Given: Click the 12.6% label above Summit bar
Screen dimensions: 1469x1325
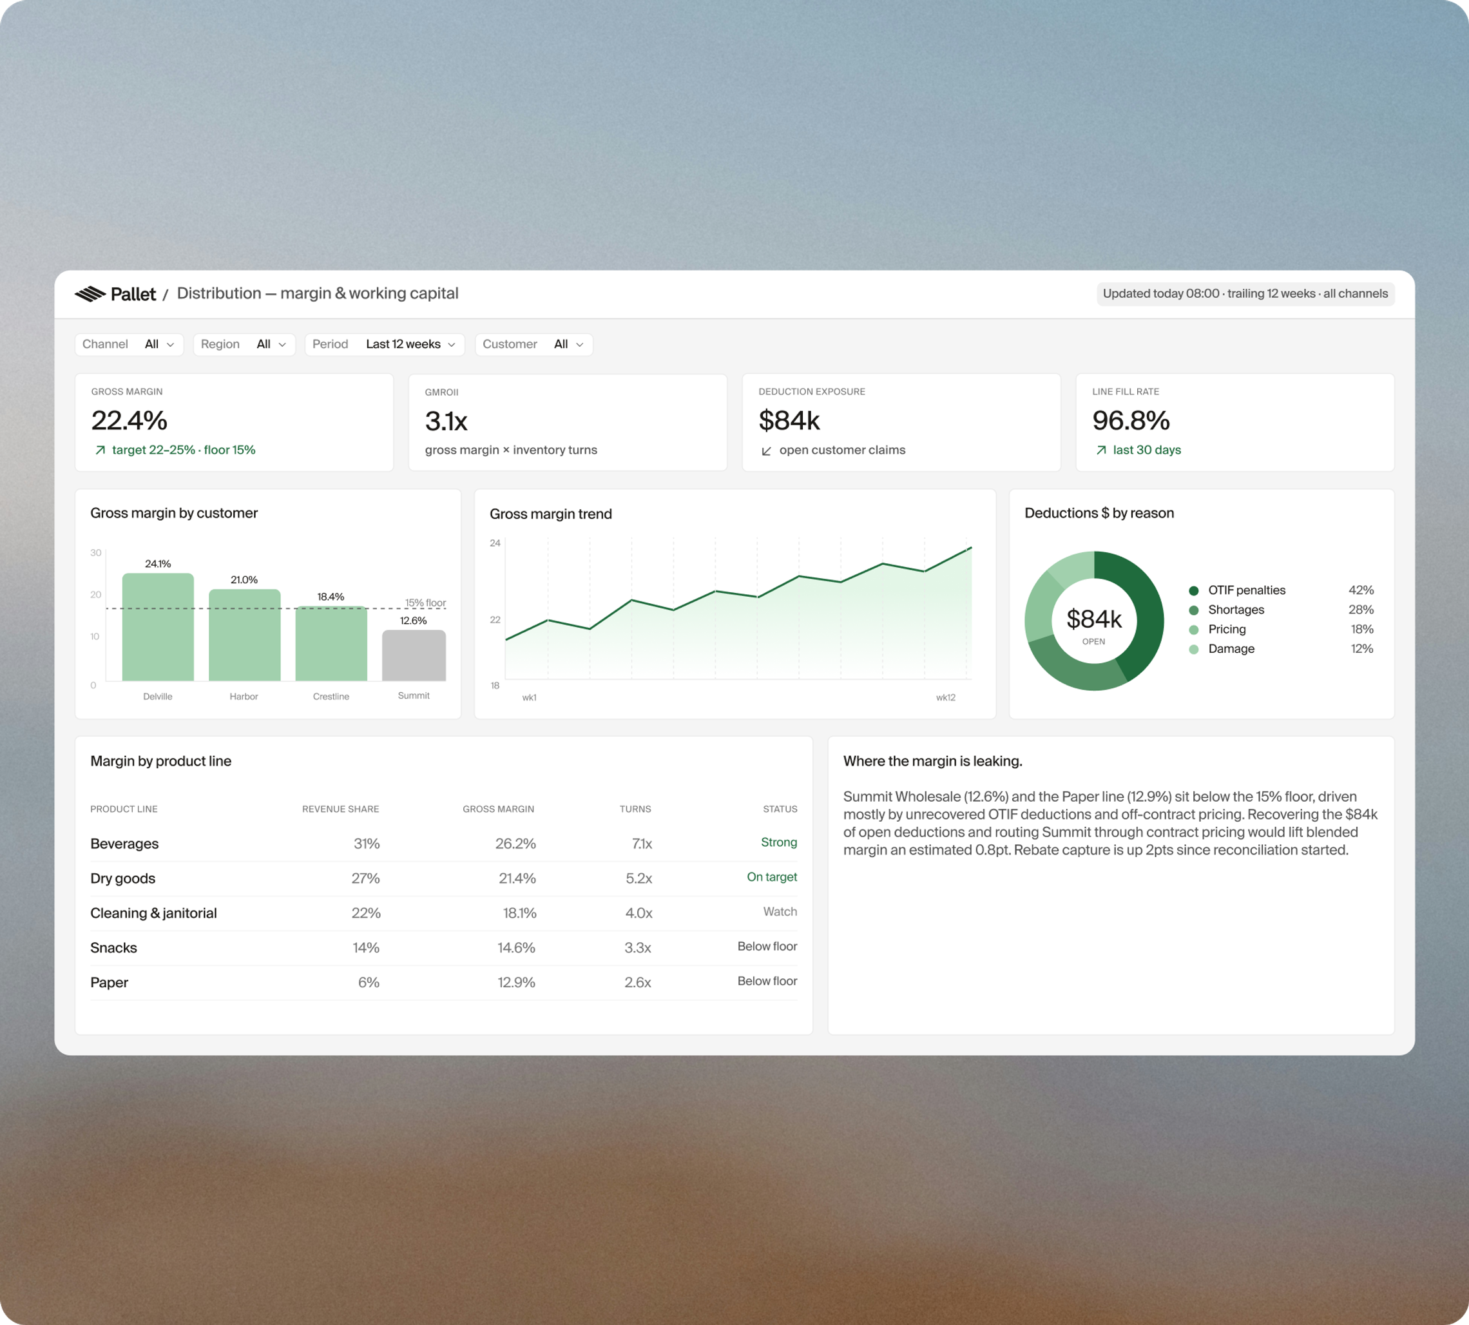Looking at the screenshot, I should tap(414, 621).
